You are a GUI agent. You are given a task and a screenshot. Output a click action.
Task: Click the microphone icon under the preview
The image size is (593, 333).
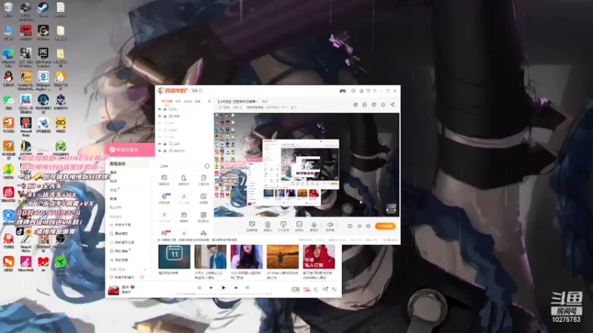coord(314,225)
